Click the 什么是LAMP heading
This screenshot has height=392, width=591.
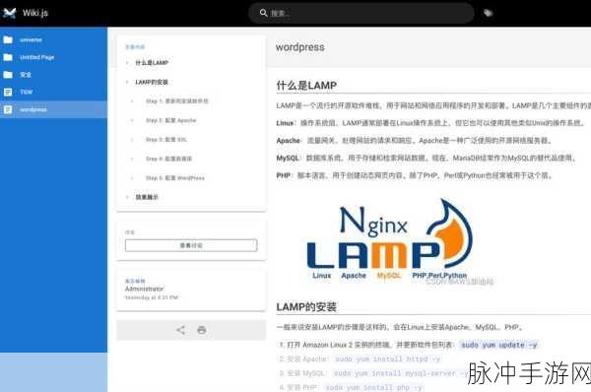click(306, 86)
